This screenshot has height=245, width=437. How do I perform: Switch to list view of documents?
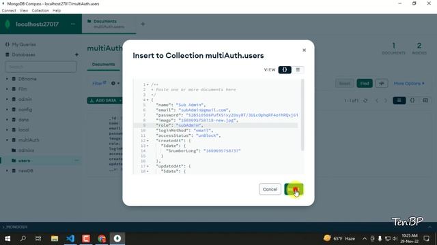click(399, 100)
